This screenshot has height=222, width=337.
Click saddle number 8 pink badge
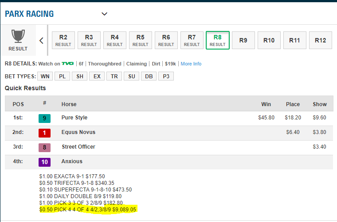[x=44, y=147]
